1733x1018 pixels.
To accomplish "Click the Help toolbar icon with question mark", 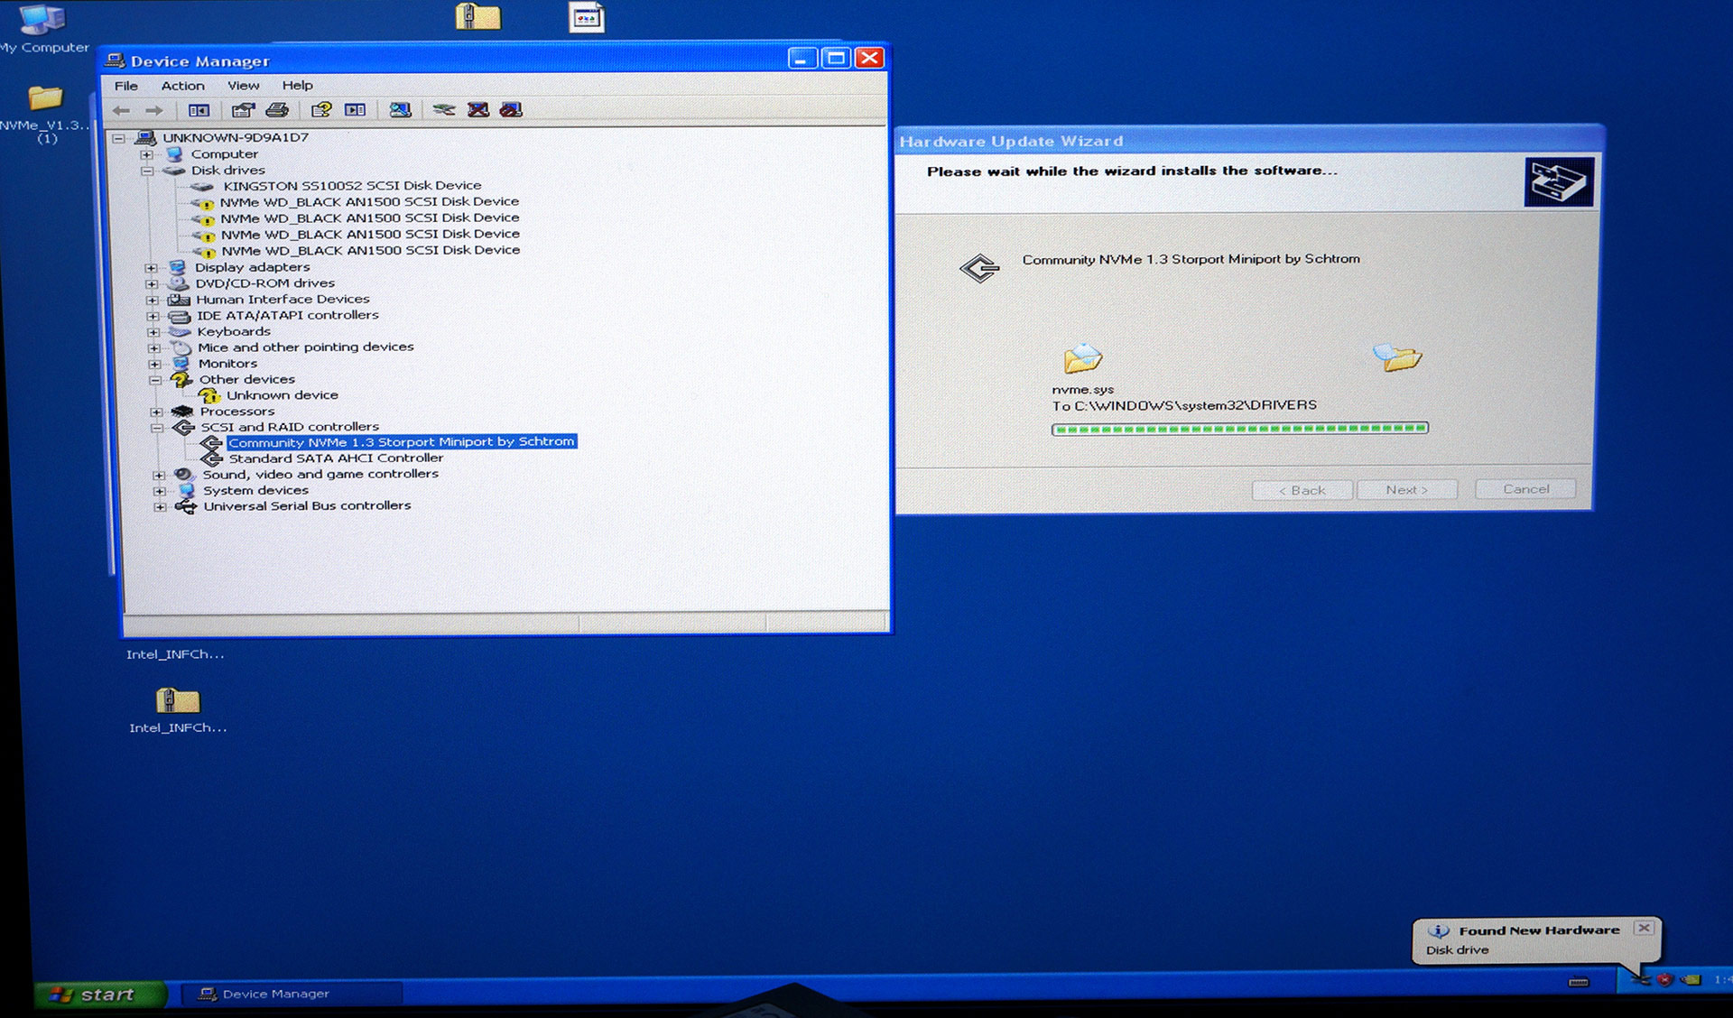I will click(x=321, y=110).
